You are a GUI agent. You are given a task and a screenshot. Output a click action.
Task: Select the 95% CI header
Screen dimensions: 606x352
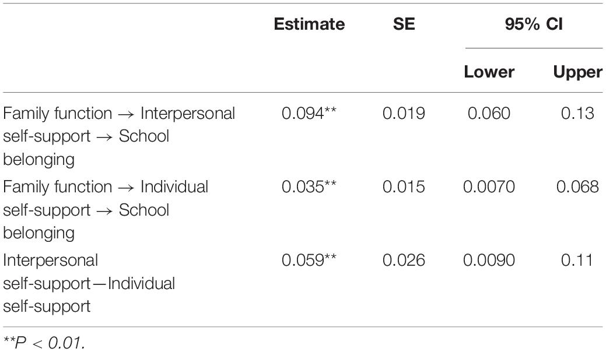click(x=534, y=24)
